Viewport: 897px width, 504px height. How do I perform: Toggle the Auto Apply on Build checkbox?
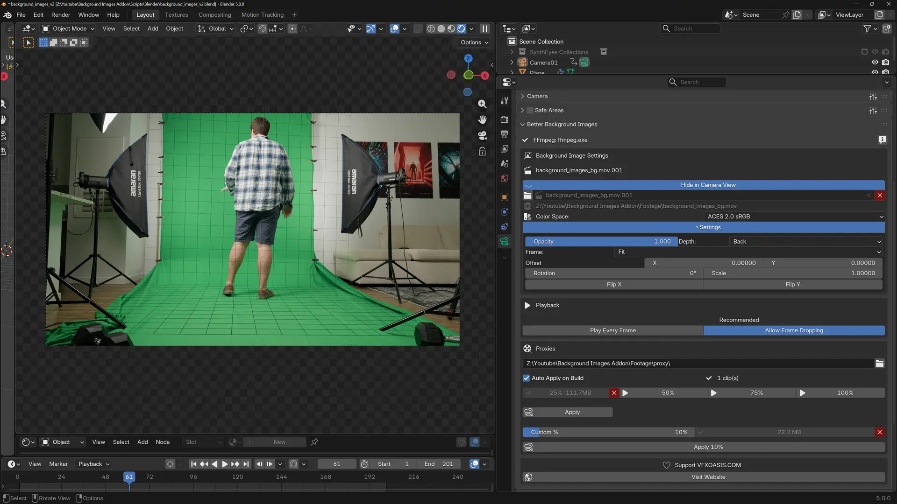click(527, 378)
